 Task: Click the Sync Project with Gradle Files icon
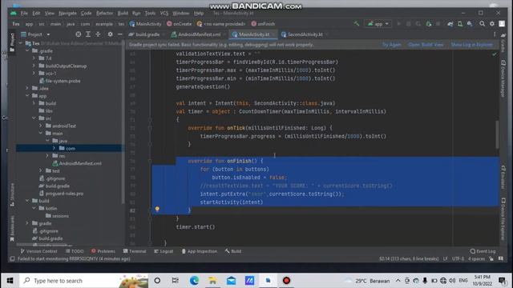tap(450, 24)
